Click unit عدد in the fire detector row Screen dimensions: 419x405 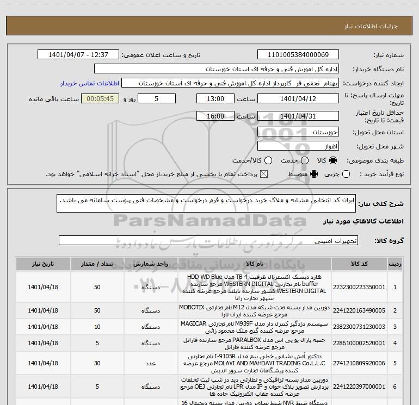click(151, 363)
